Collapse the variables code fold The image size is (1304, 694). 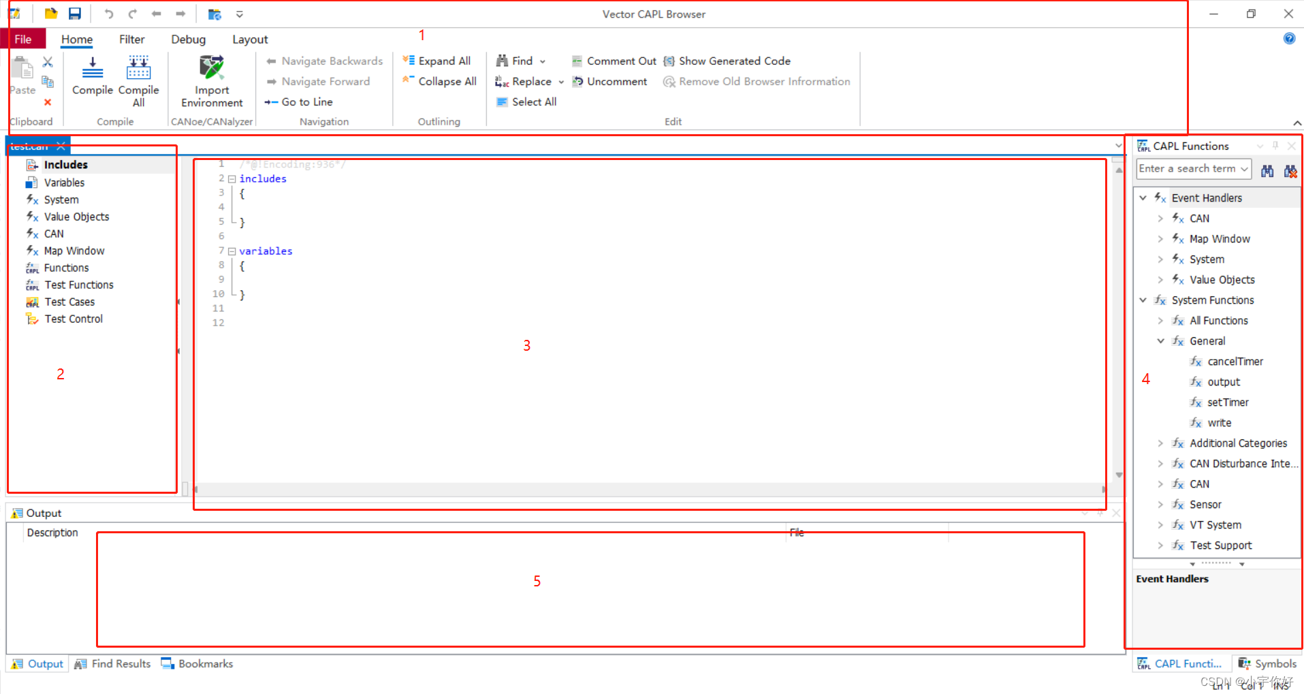point(232,251)
